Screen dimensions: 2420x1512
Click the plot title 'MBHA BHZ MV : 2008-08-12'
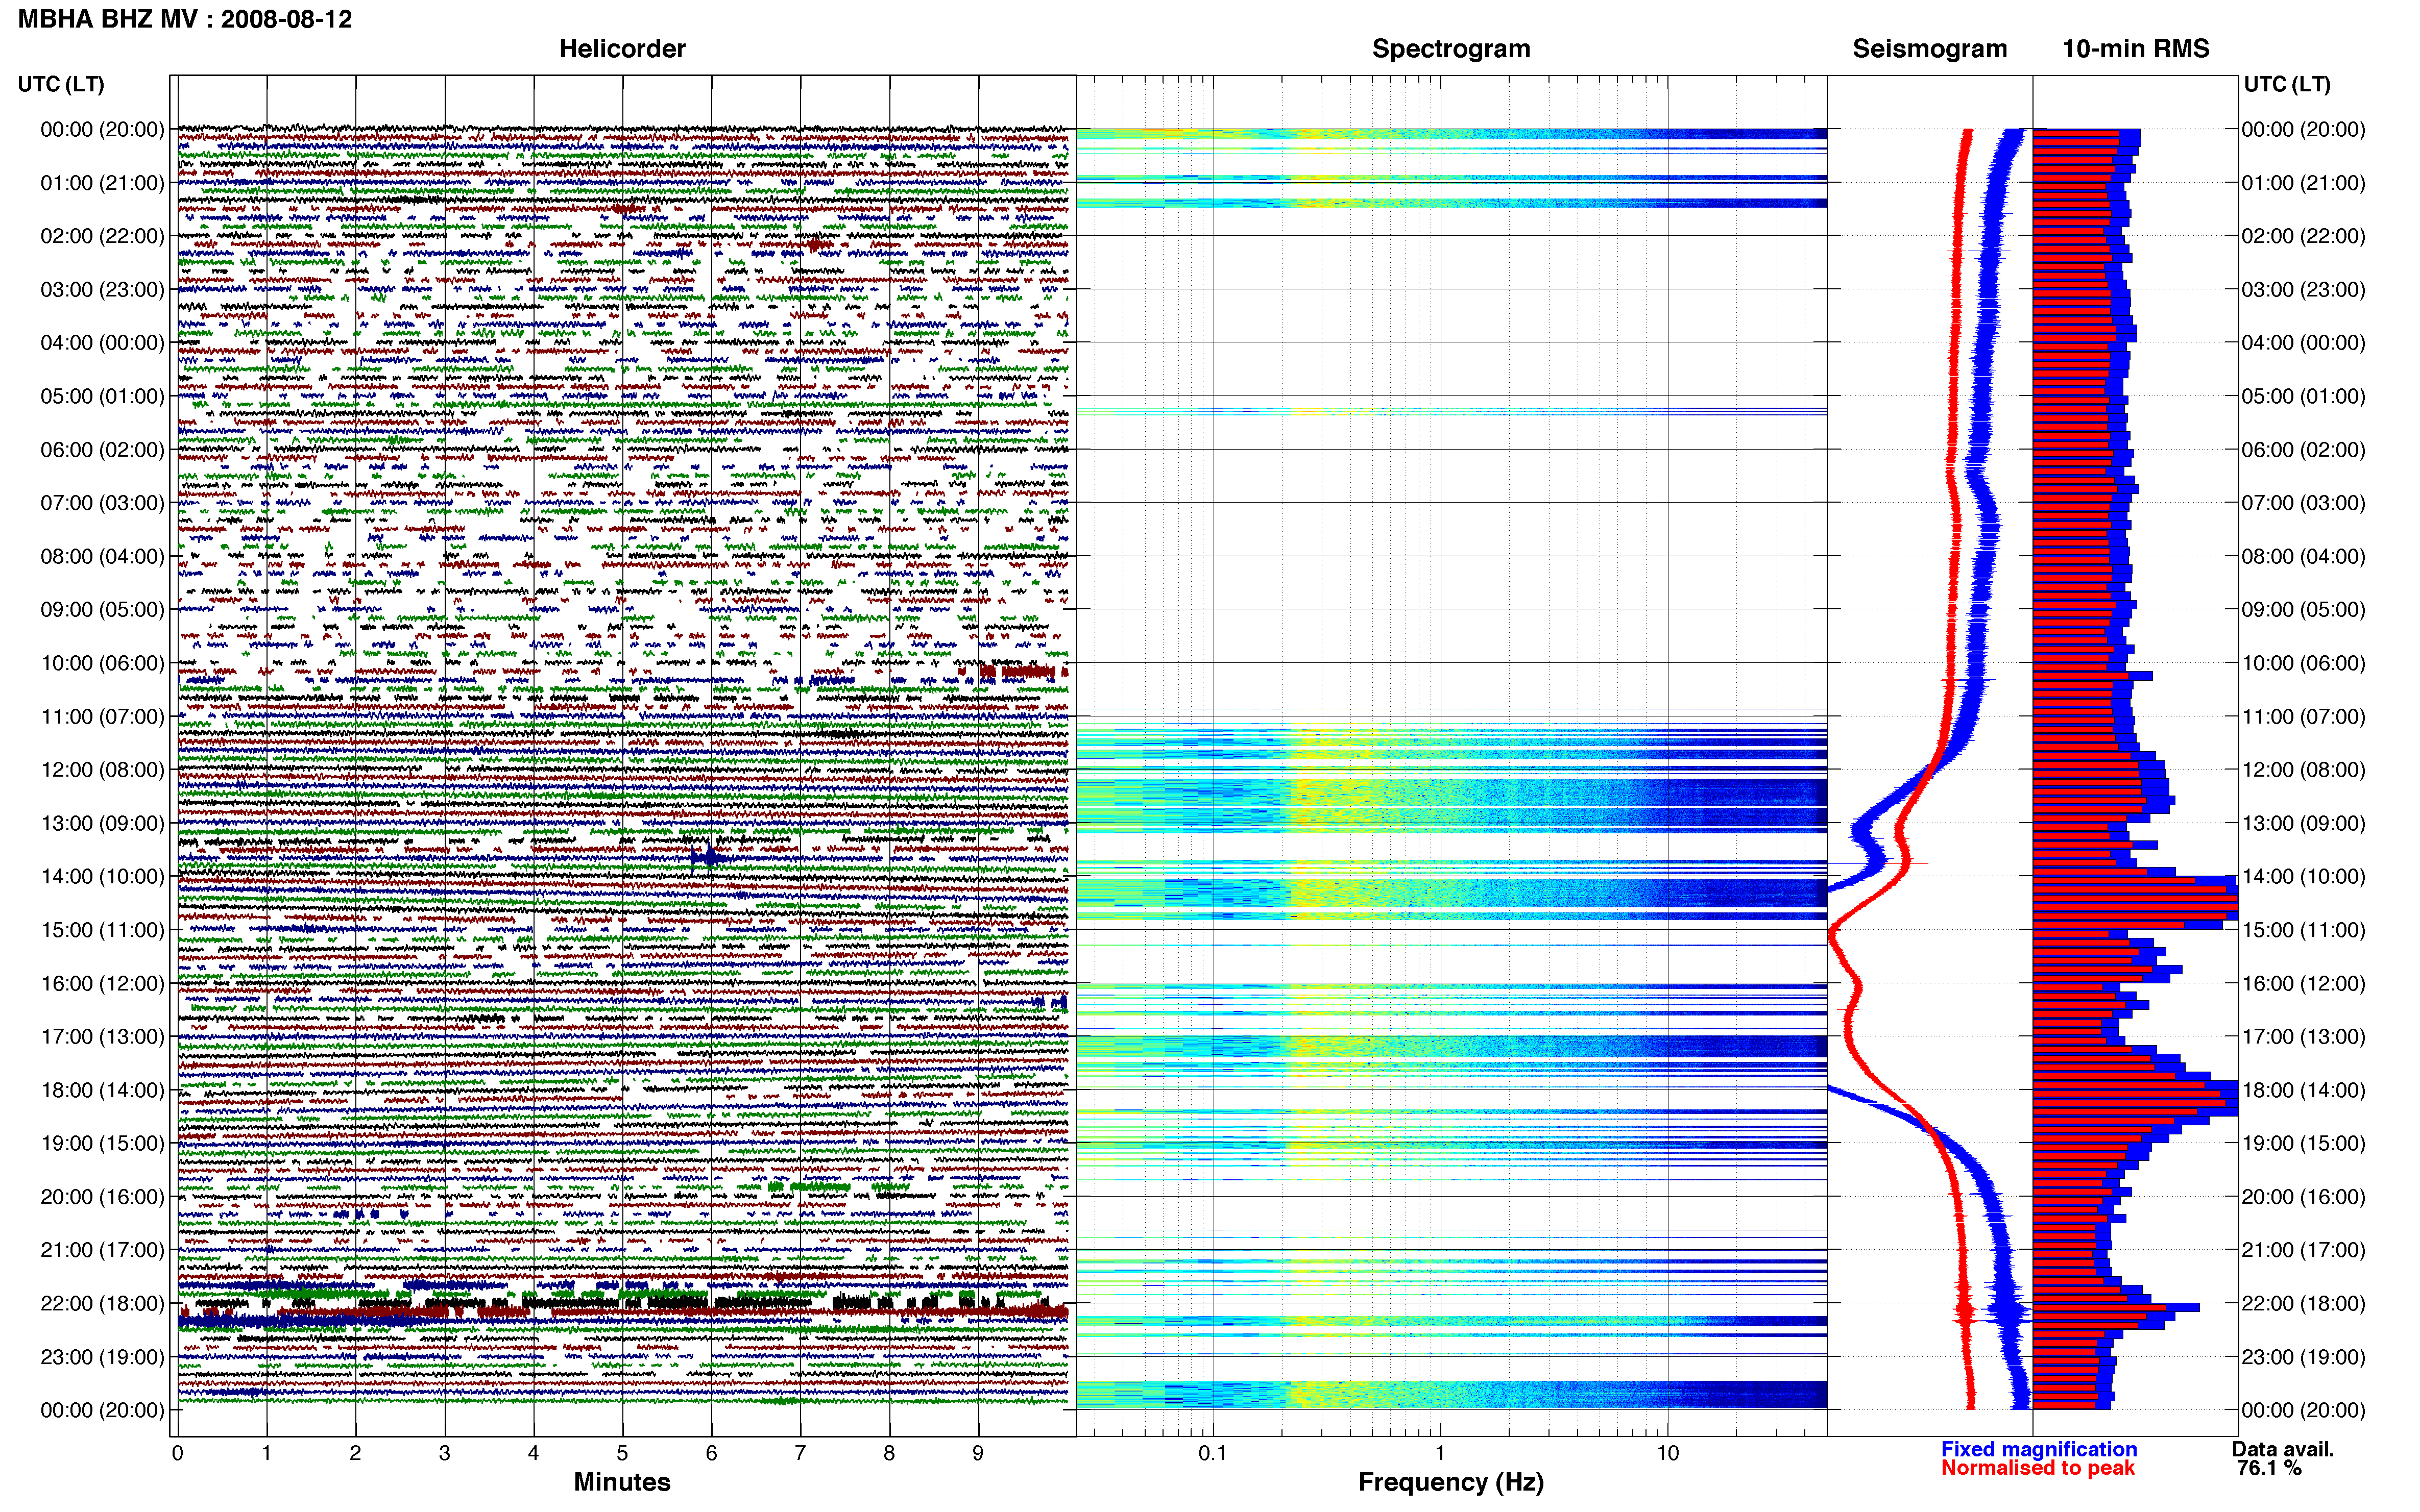coord(185,19)
